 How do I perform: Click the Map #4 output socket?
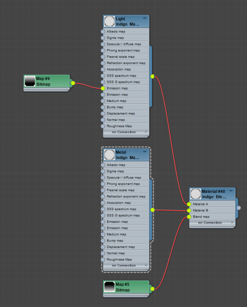click(x=73, y=83)
